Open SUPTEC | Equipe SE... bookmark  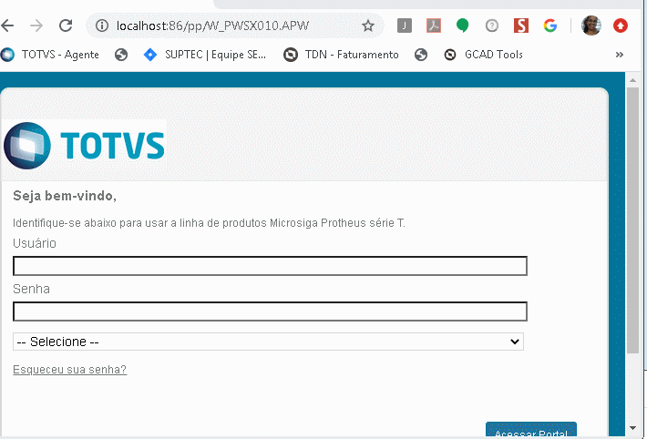coord(205,55)
